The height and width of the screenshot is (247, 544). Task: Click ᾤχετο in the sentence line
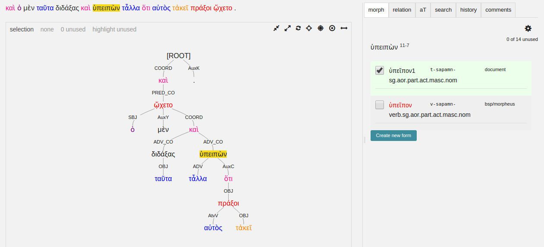click(223, 8)
